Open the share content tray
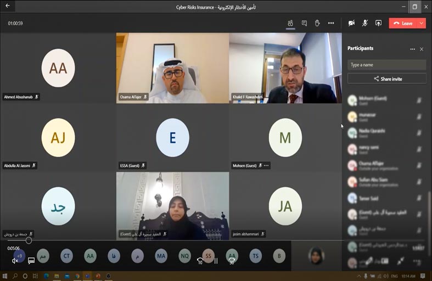 click(x=378, y=23)
